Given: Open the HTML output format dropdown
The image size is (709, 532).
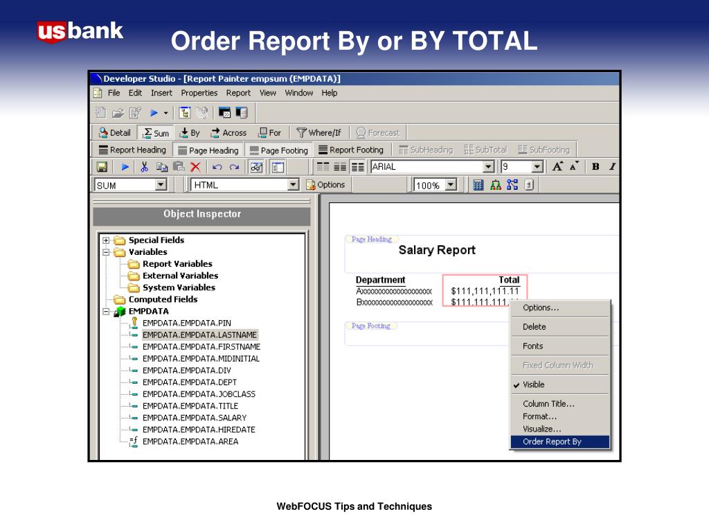Looking at the screenshot, I should 293,184.
